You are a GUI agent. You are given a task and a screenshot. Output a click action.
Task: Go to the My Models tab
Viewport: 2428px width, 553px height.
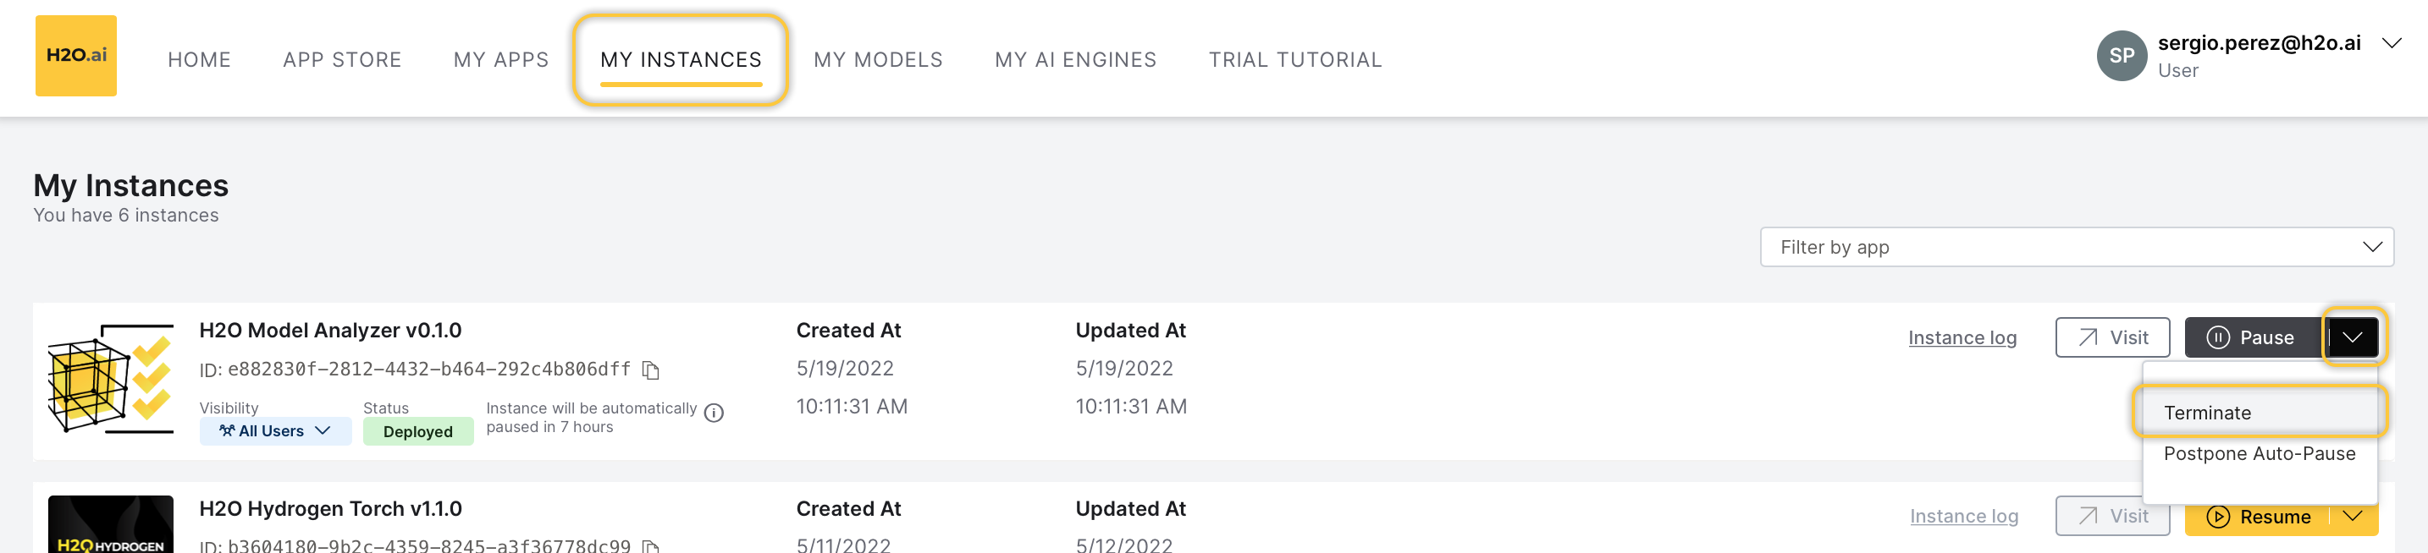(x=878, y=59)
